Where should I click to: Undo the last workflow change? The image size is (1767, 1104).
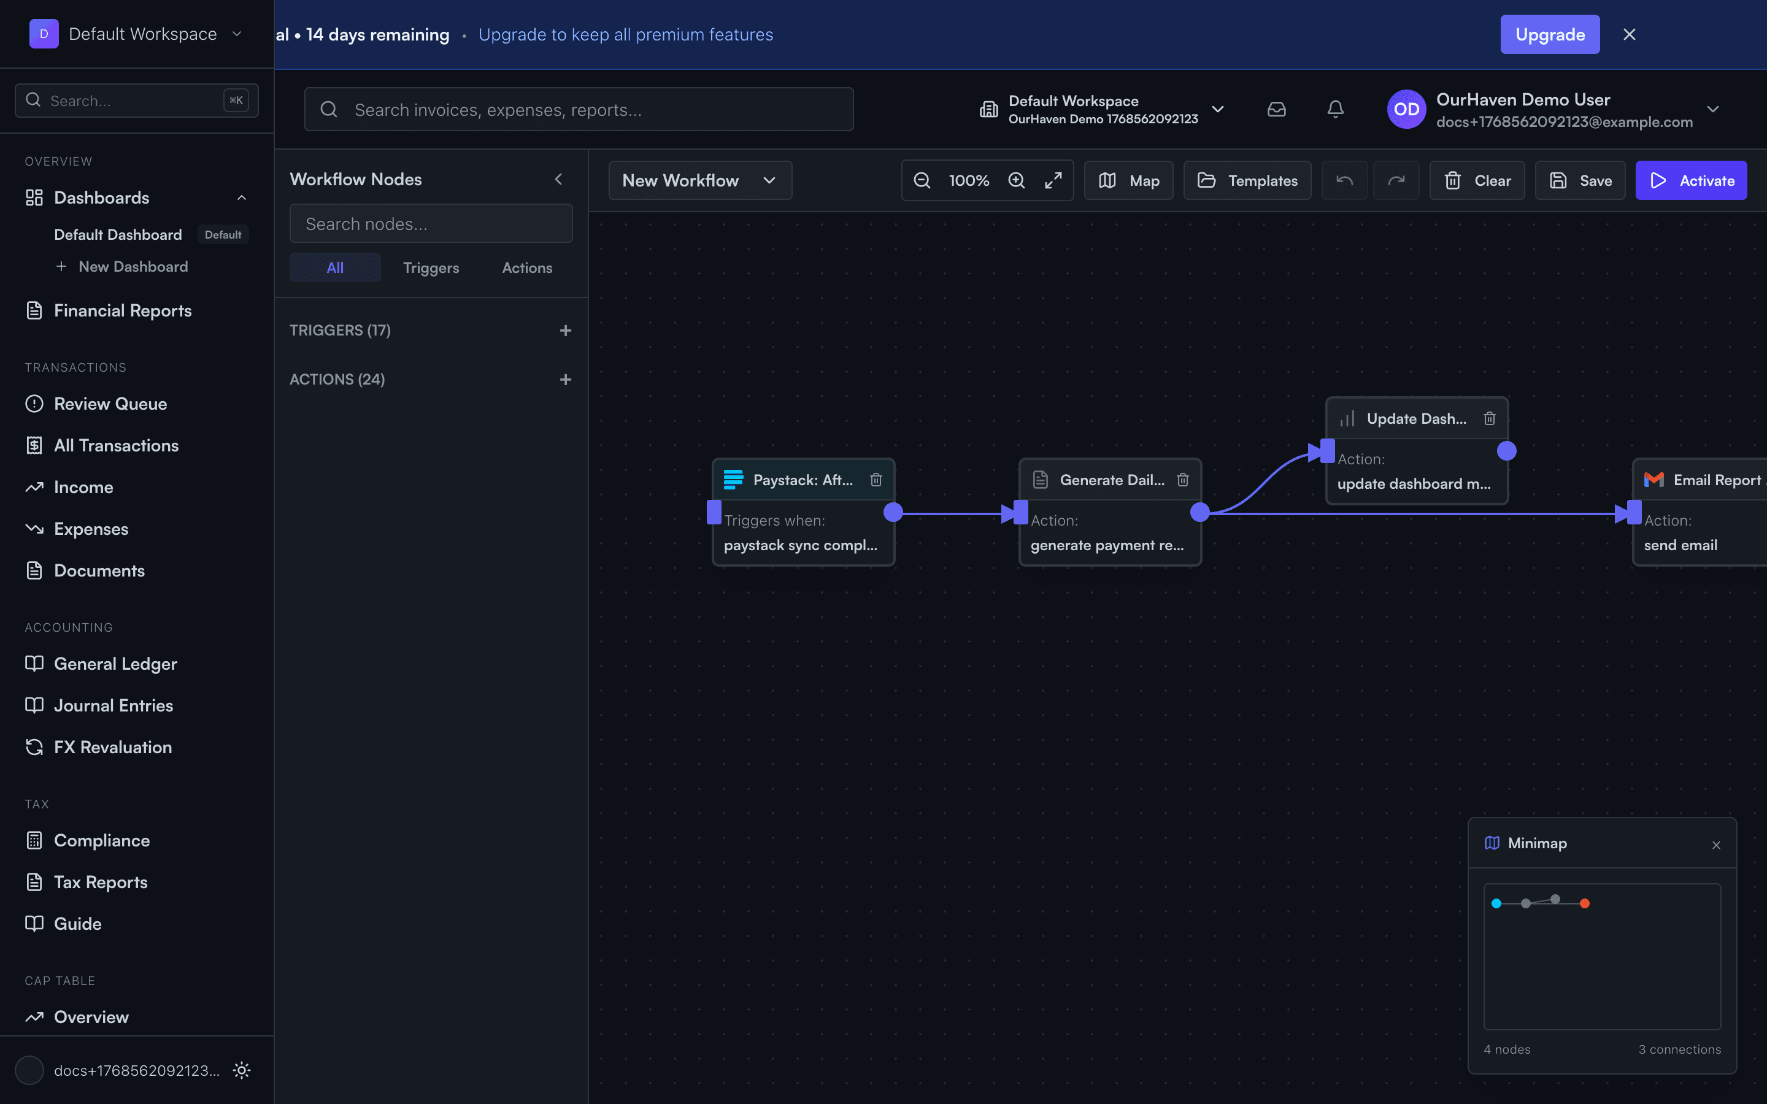tap(1344, 180)
